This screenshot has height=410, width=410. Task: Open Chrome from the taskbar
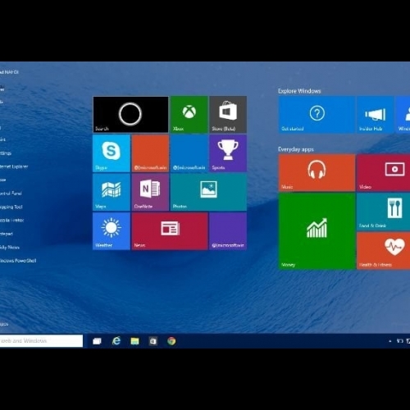coord(171,341)
